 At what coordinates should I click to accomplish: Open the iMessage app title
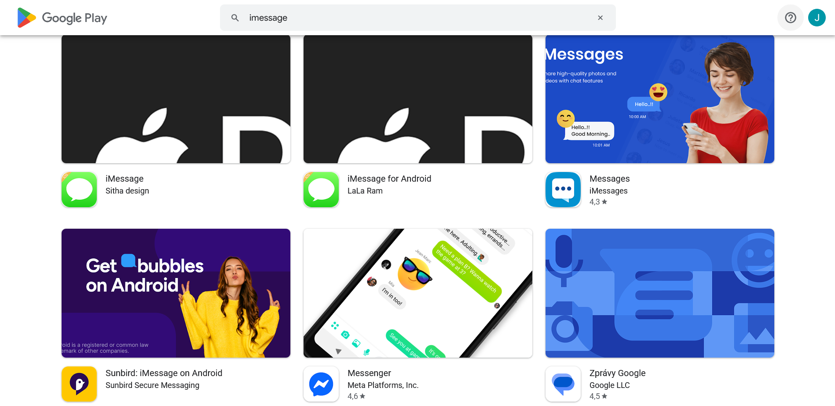125,179
